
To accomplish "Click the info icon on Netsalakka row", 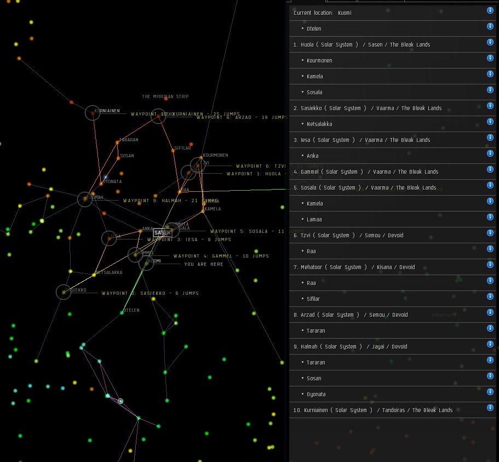I will pos(490,122).
